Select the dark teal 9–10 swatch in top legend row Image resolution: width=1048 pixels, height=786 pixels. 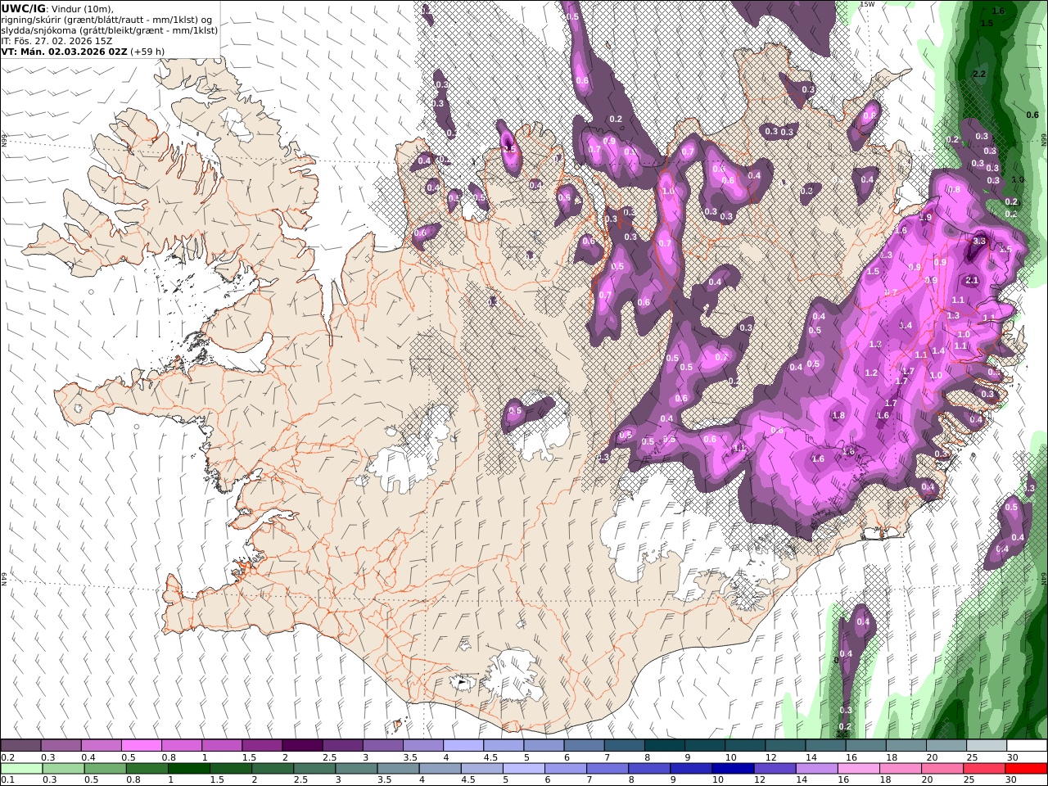pyautogui.click(x=704, y=746)
